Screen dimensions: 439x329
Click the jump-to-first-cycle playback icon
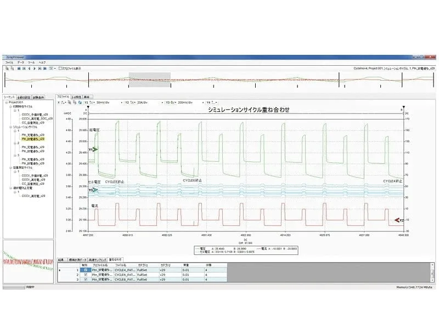pos(19,69)
